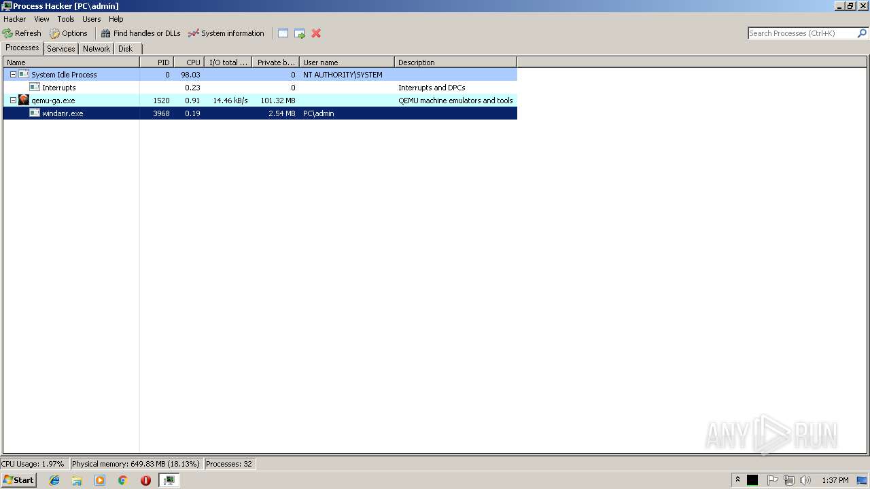Sort by the Name column header
The image size is (870, 489).
pyautogui.click(x=71, y=62)
